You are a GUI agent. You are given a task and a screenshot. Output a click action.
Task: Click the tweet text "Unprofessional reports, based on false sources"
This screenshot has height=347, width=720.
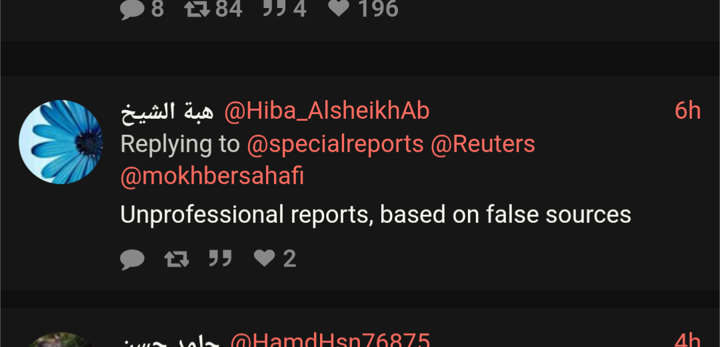375,215
